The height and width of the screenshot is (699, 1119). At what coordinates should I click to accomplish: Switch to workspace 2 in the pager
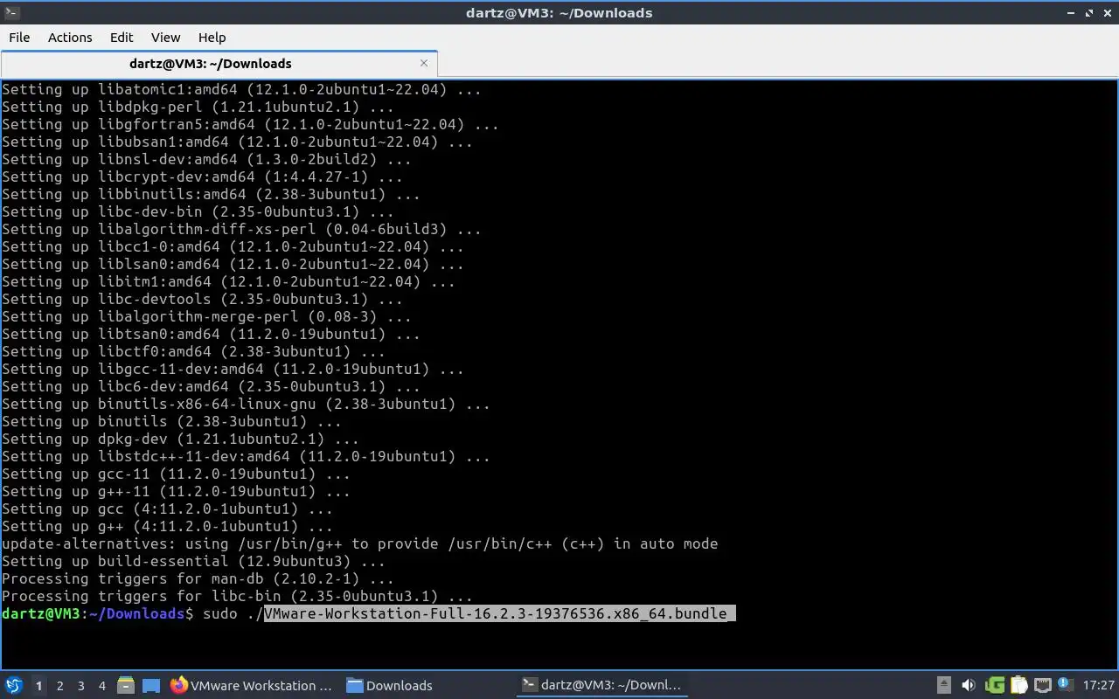(x=59, y=686)
